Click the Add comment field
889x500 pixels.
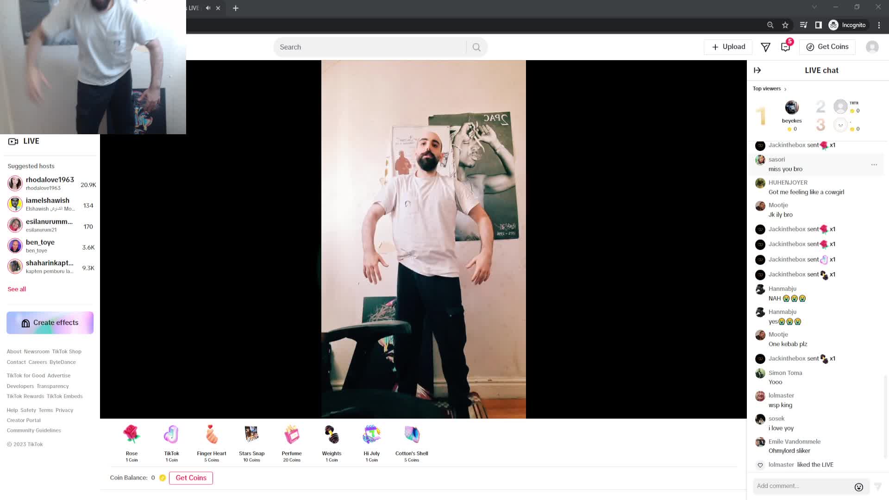[803, 486]
